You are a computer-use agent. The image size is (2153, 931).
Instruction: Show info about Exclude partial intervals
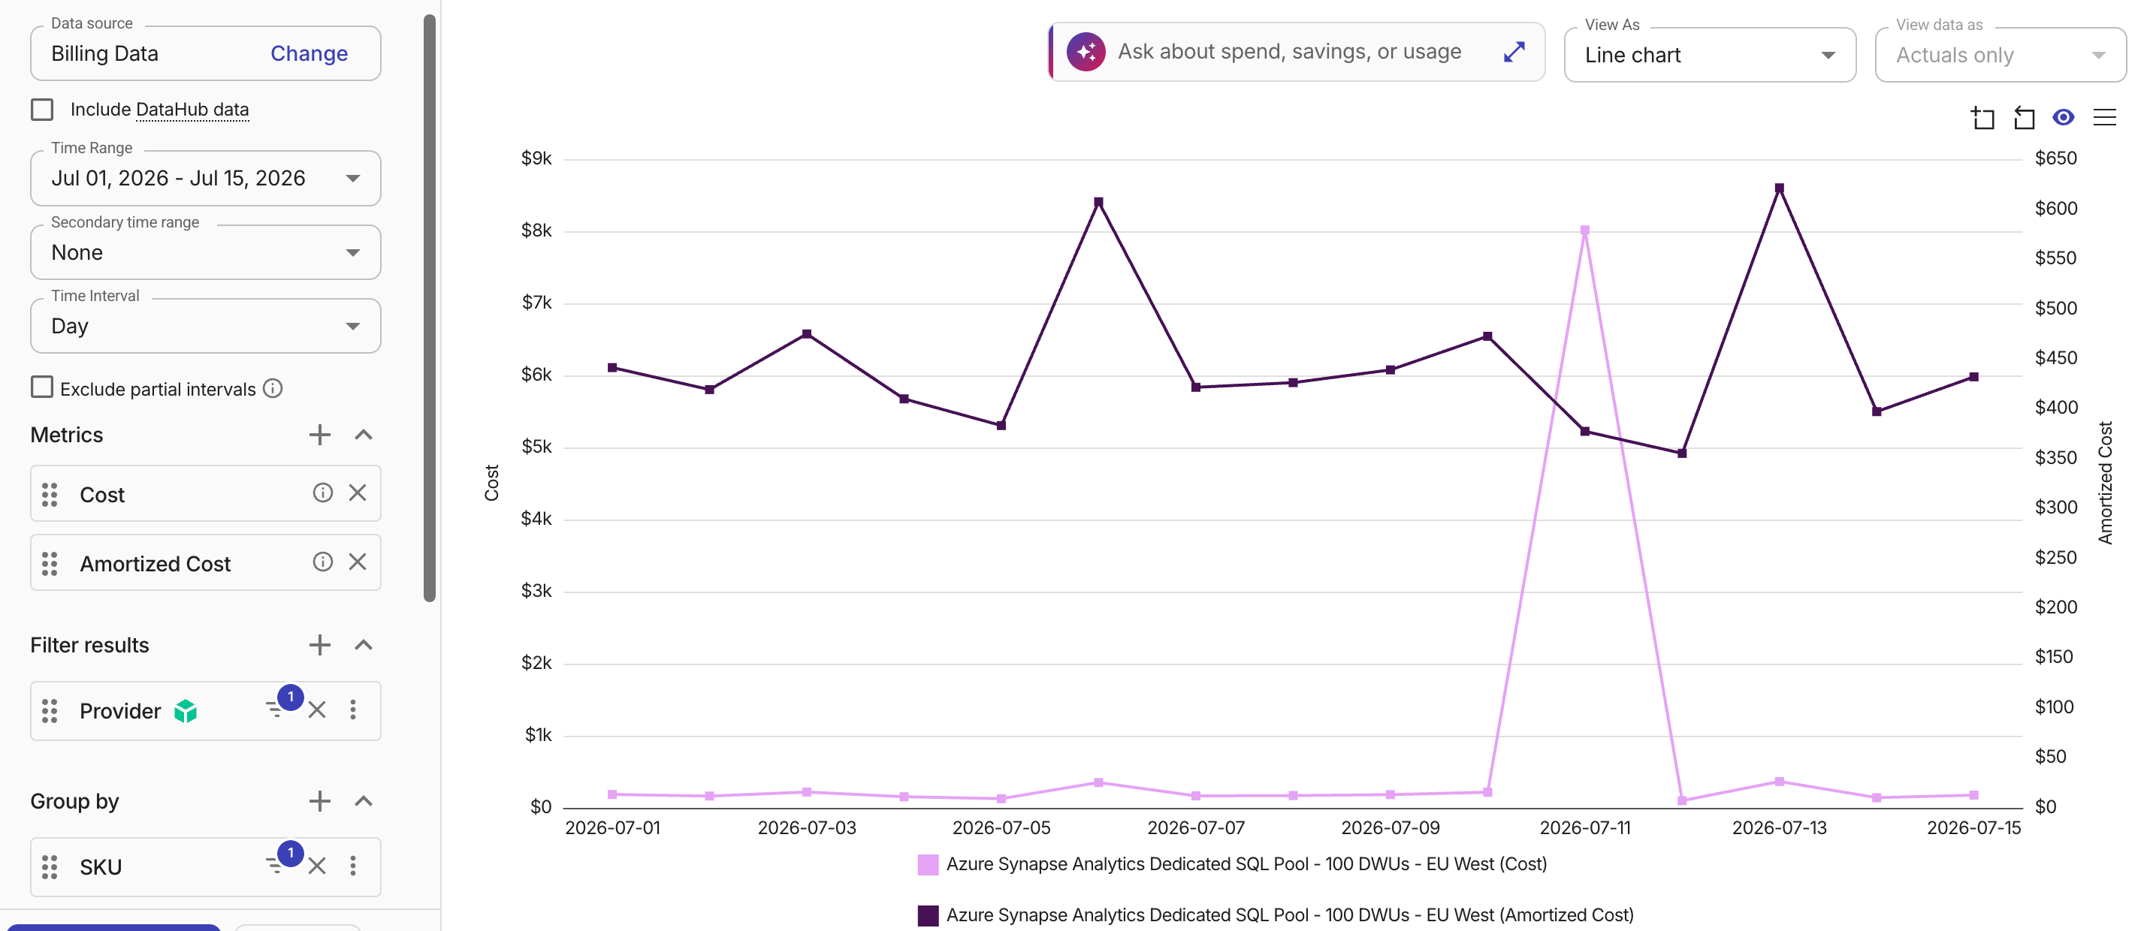pyautogui.click(x=273, y=388)
